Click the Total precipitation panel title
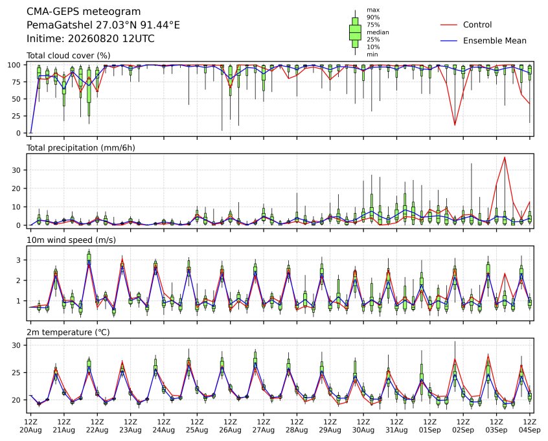This screenshot has height=441, width=548. pos(81,148)
